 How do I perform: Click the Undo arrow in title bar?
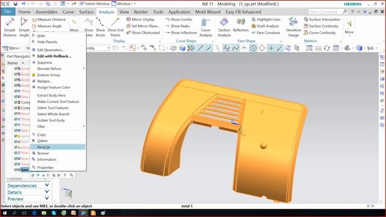pyautogui.click(x=24, y=4)
